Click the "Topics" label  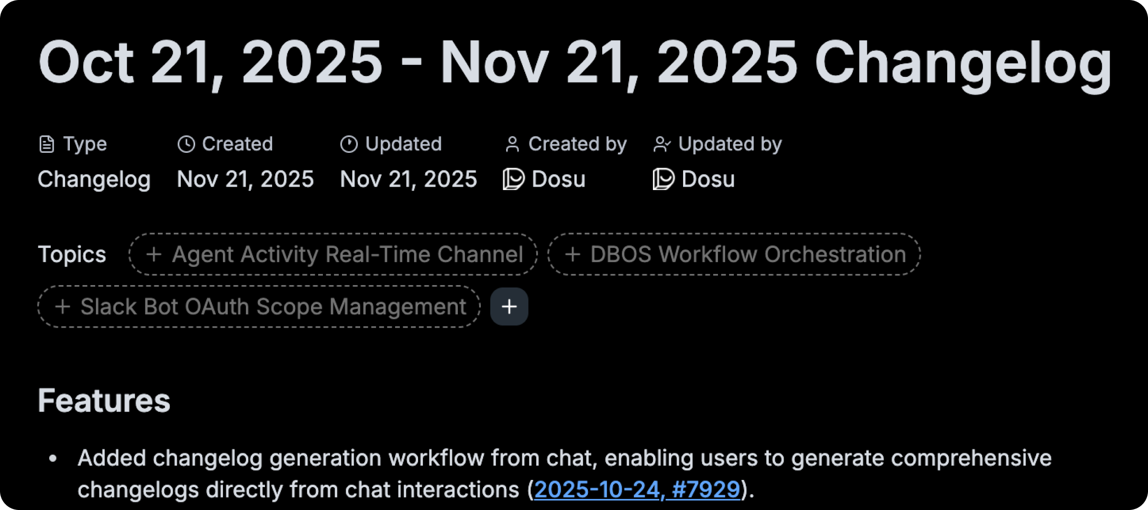tap(72, 255)
